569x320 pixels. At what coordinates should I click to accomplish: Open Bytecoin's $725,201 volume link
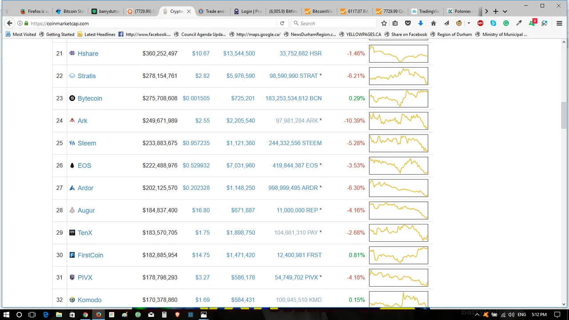tap(243, 98)
